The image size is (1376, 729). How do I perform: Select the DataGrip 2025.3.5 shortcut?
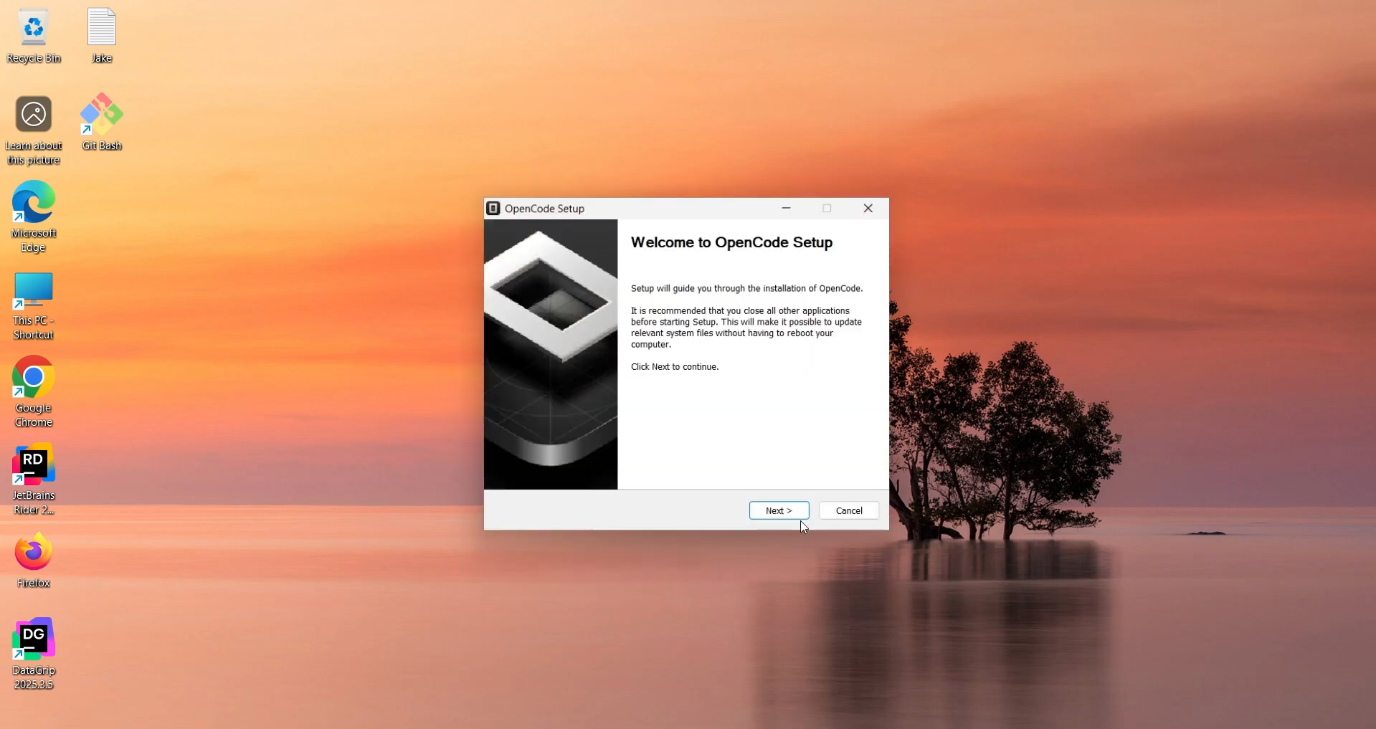(34, 654)
